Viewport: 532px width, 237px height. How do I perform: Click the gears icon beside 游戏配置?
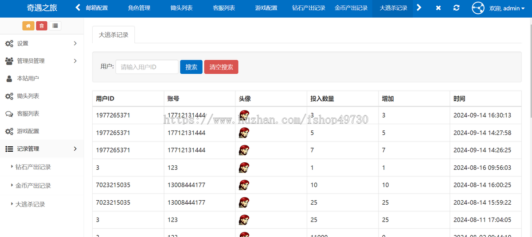pyautogui.click(x=9, y=131)
